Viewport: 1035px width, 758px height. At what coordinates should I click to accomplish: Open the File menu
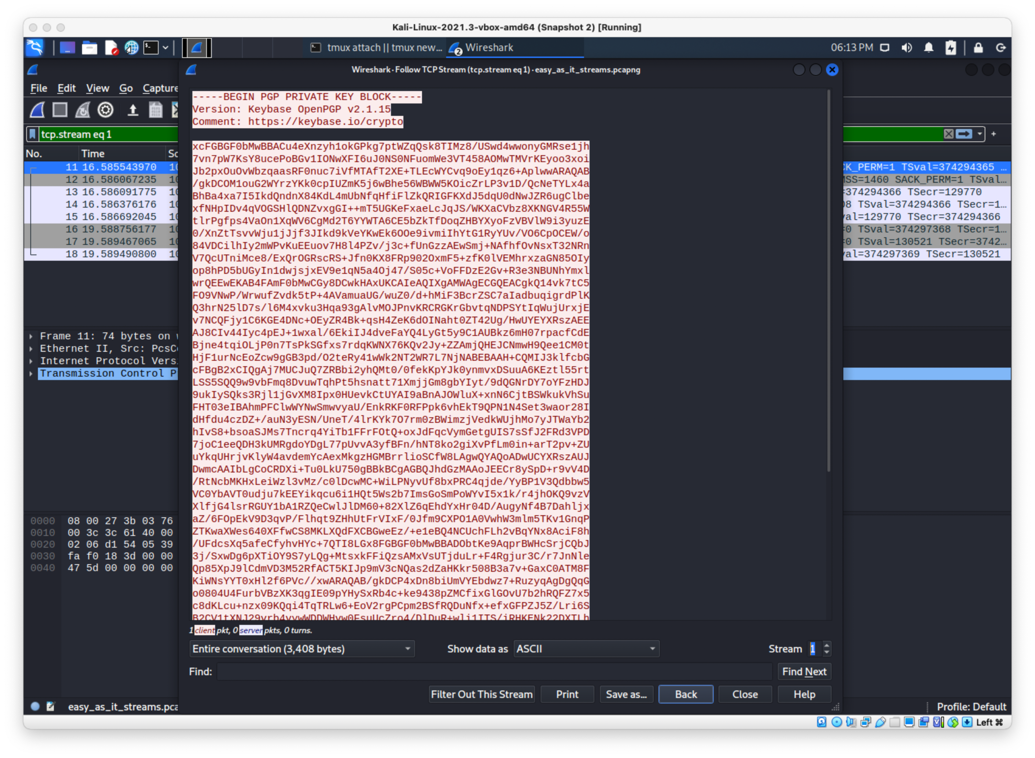(39, 88)
